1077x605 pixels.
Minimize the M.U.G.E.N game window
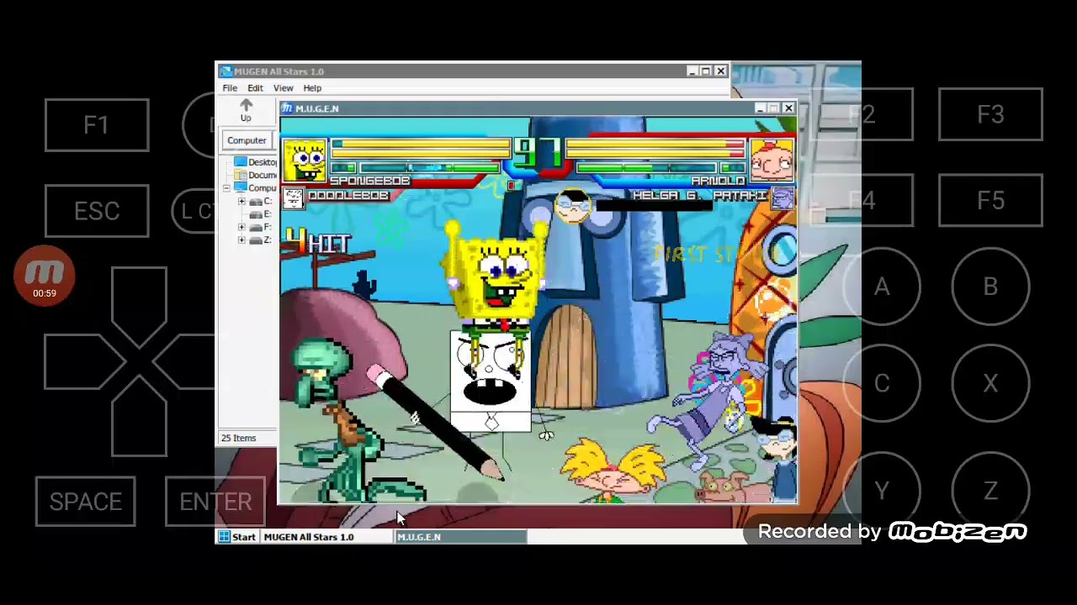point(760,108)
